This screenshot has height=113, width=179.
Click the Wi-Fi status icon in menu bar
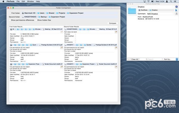pos(148,1)
